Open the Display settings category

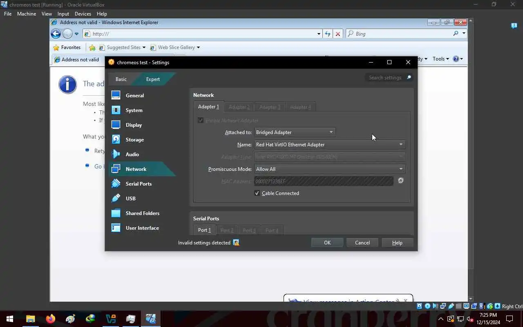tap(142, 125)
